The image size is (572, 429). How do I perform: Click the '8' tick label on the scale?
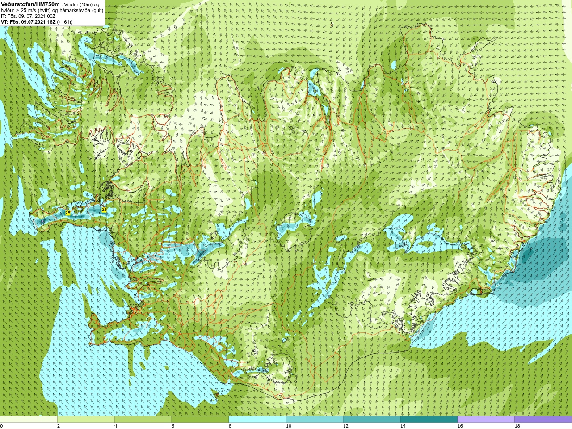point(230,426)
